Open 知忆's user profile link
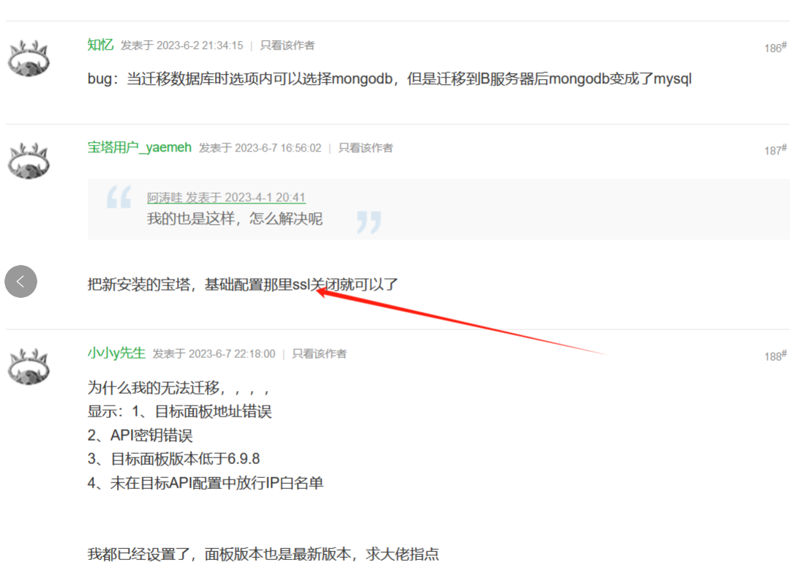 (x=100, y=45)
